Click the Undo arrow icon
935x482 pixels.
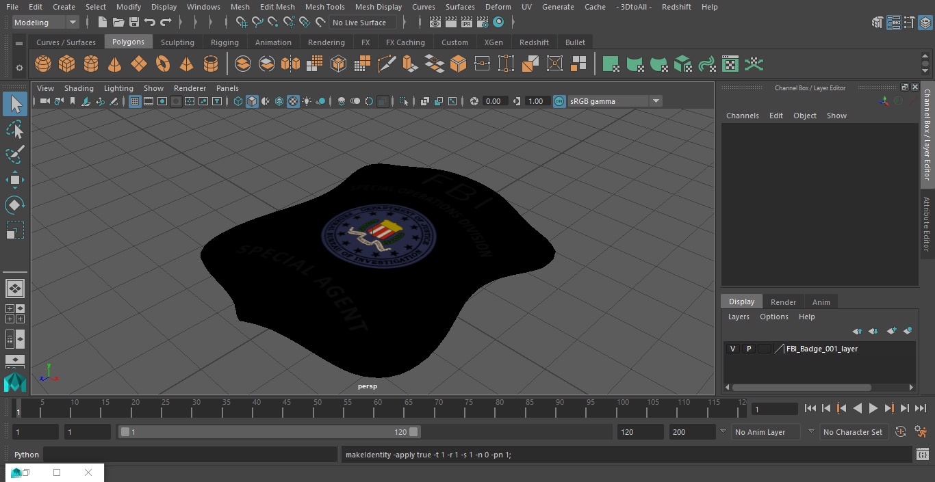(x=150, y=23)
